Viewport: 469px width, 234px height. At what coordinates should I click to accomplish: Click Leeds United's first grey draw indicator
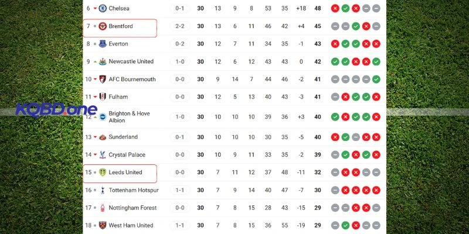[x=335, y=173]
